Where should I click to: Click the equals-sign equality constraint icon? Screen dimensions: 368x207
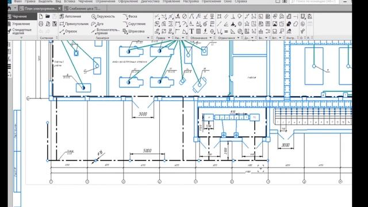(226, 31)
